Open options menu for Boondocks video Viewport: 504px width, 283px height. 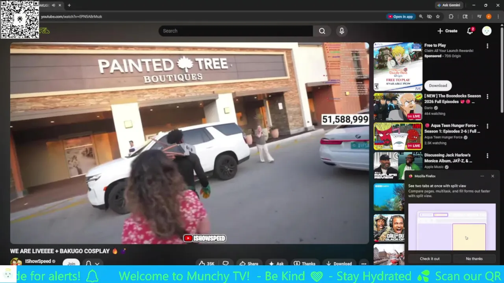[x=487, y=97]
